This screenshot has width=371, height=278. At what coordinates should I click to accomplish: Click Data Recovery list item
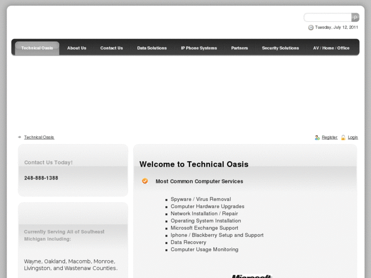(x=188, y=242)
